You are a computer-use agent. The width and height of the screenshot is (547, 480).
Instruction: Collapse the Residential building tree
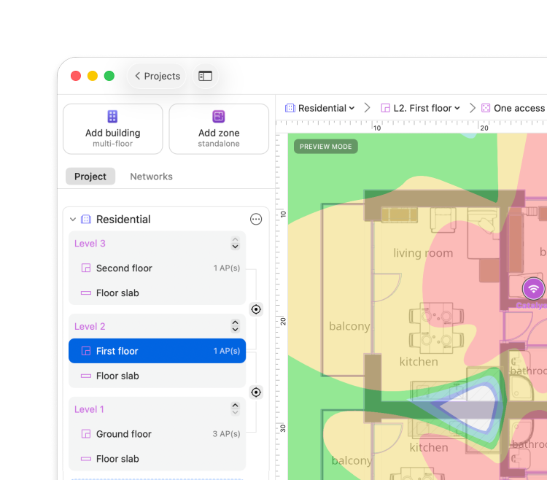coord(73,220)
